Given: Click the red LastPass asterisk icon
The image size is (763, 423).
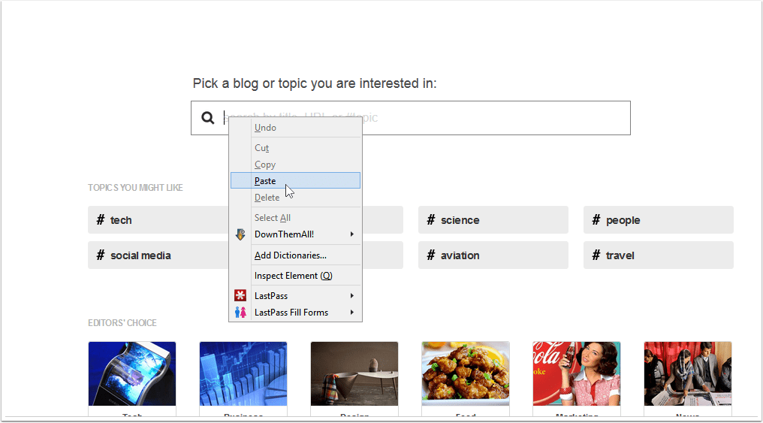Looking at the screenshot, I should (x=240, y=296).
